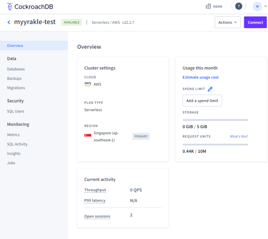Open the user avatar M menu
Image resolution: width=268 pixels, height=239 pixels.
tap(257, 6)
